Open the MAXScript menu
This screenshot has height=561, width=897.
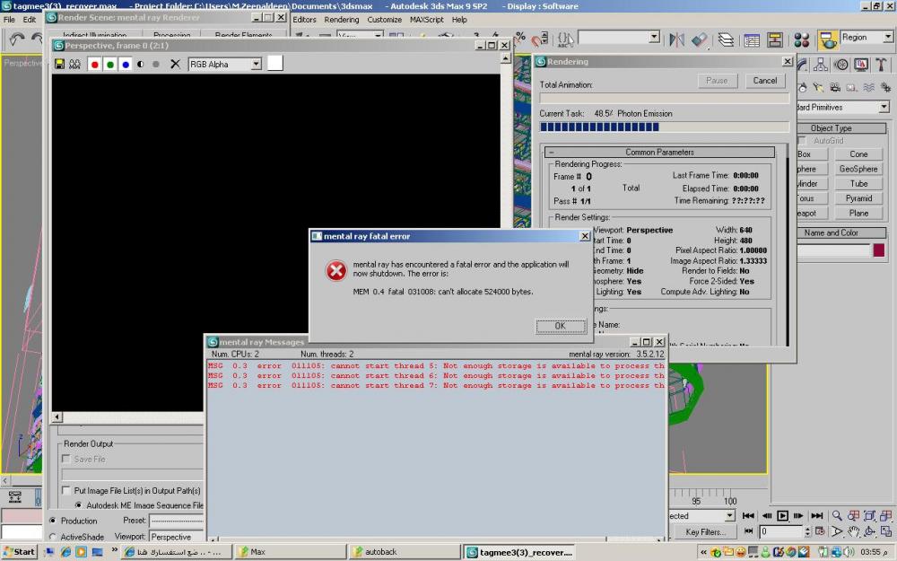click(x=427, y=20)
